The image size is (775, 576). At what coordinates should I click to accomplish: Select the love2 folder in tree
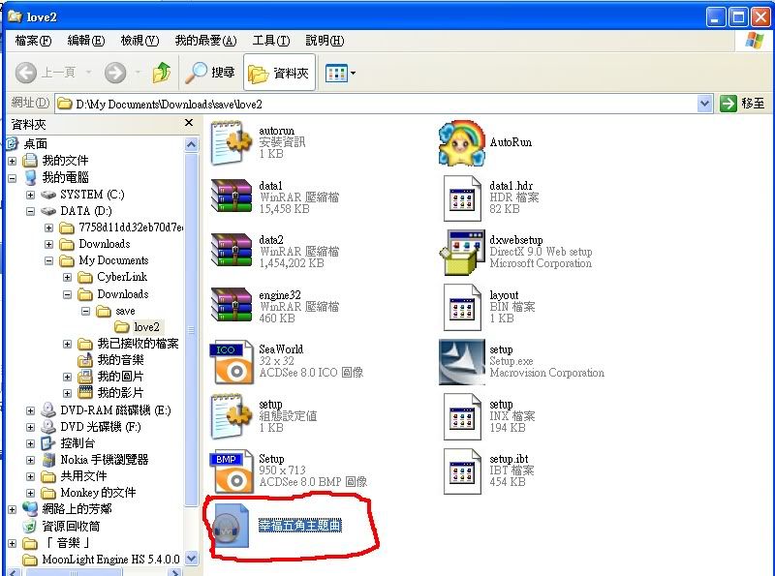click(146, 327)
